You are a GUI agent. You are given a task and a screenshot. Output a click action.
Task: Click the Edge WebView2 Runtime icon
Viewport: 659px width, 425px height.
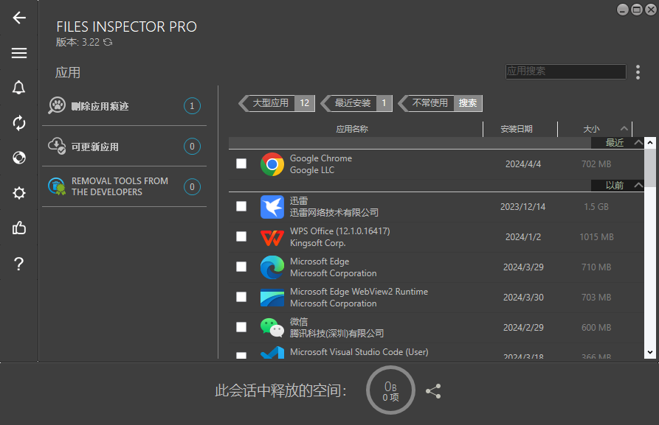[272, 298]
